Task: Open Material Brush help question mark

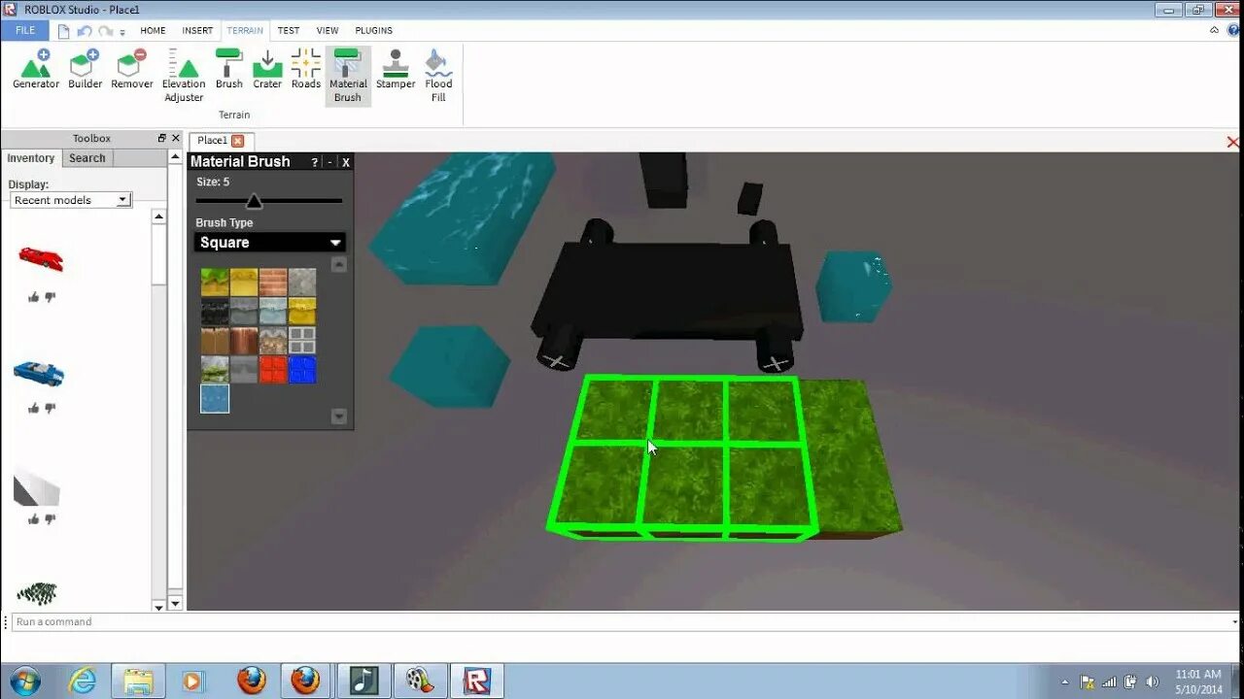Action: 314,162
